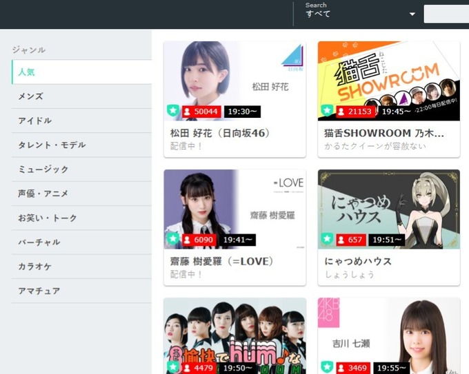Click the star badge on 齋藤 樹愛羅 card
This screenshot has width=469, height=374.
173,239
